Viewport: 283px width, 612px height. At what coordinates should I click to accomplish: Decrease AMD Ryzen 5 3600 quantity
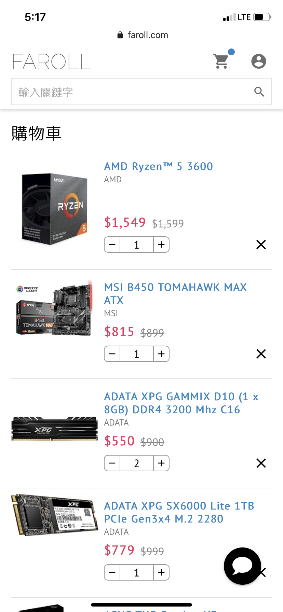(x=112, y=245)
